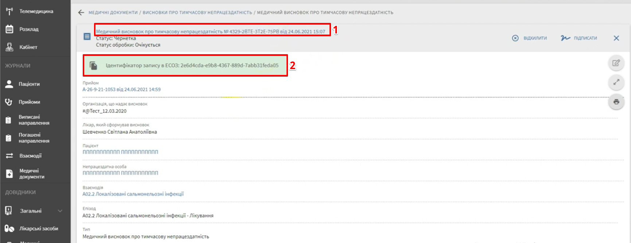The image size is (631, 243).
Task: Select Прийоми in sidebar
Action: point(29,102)
